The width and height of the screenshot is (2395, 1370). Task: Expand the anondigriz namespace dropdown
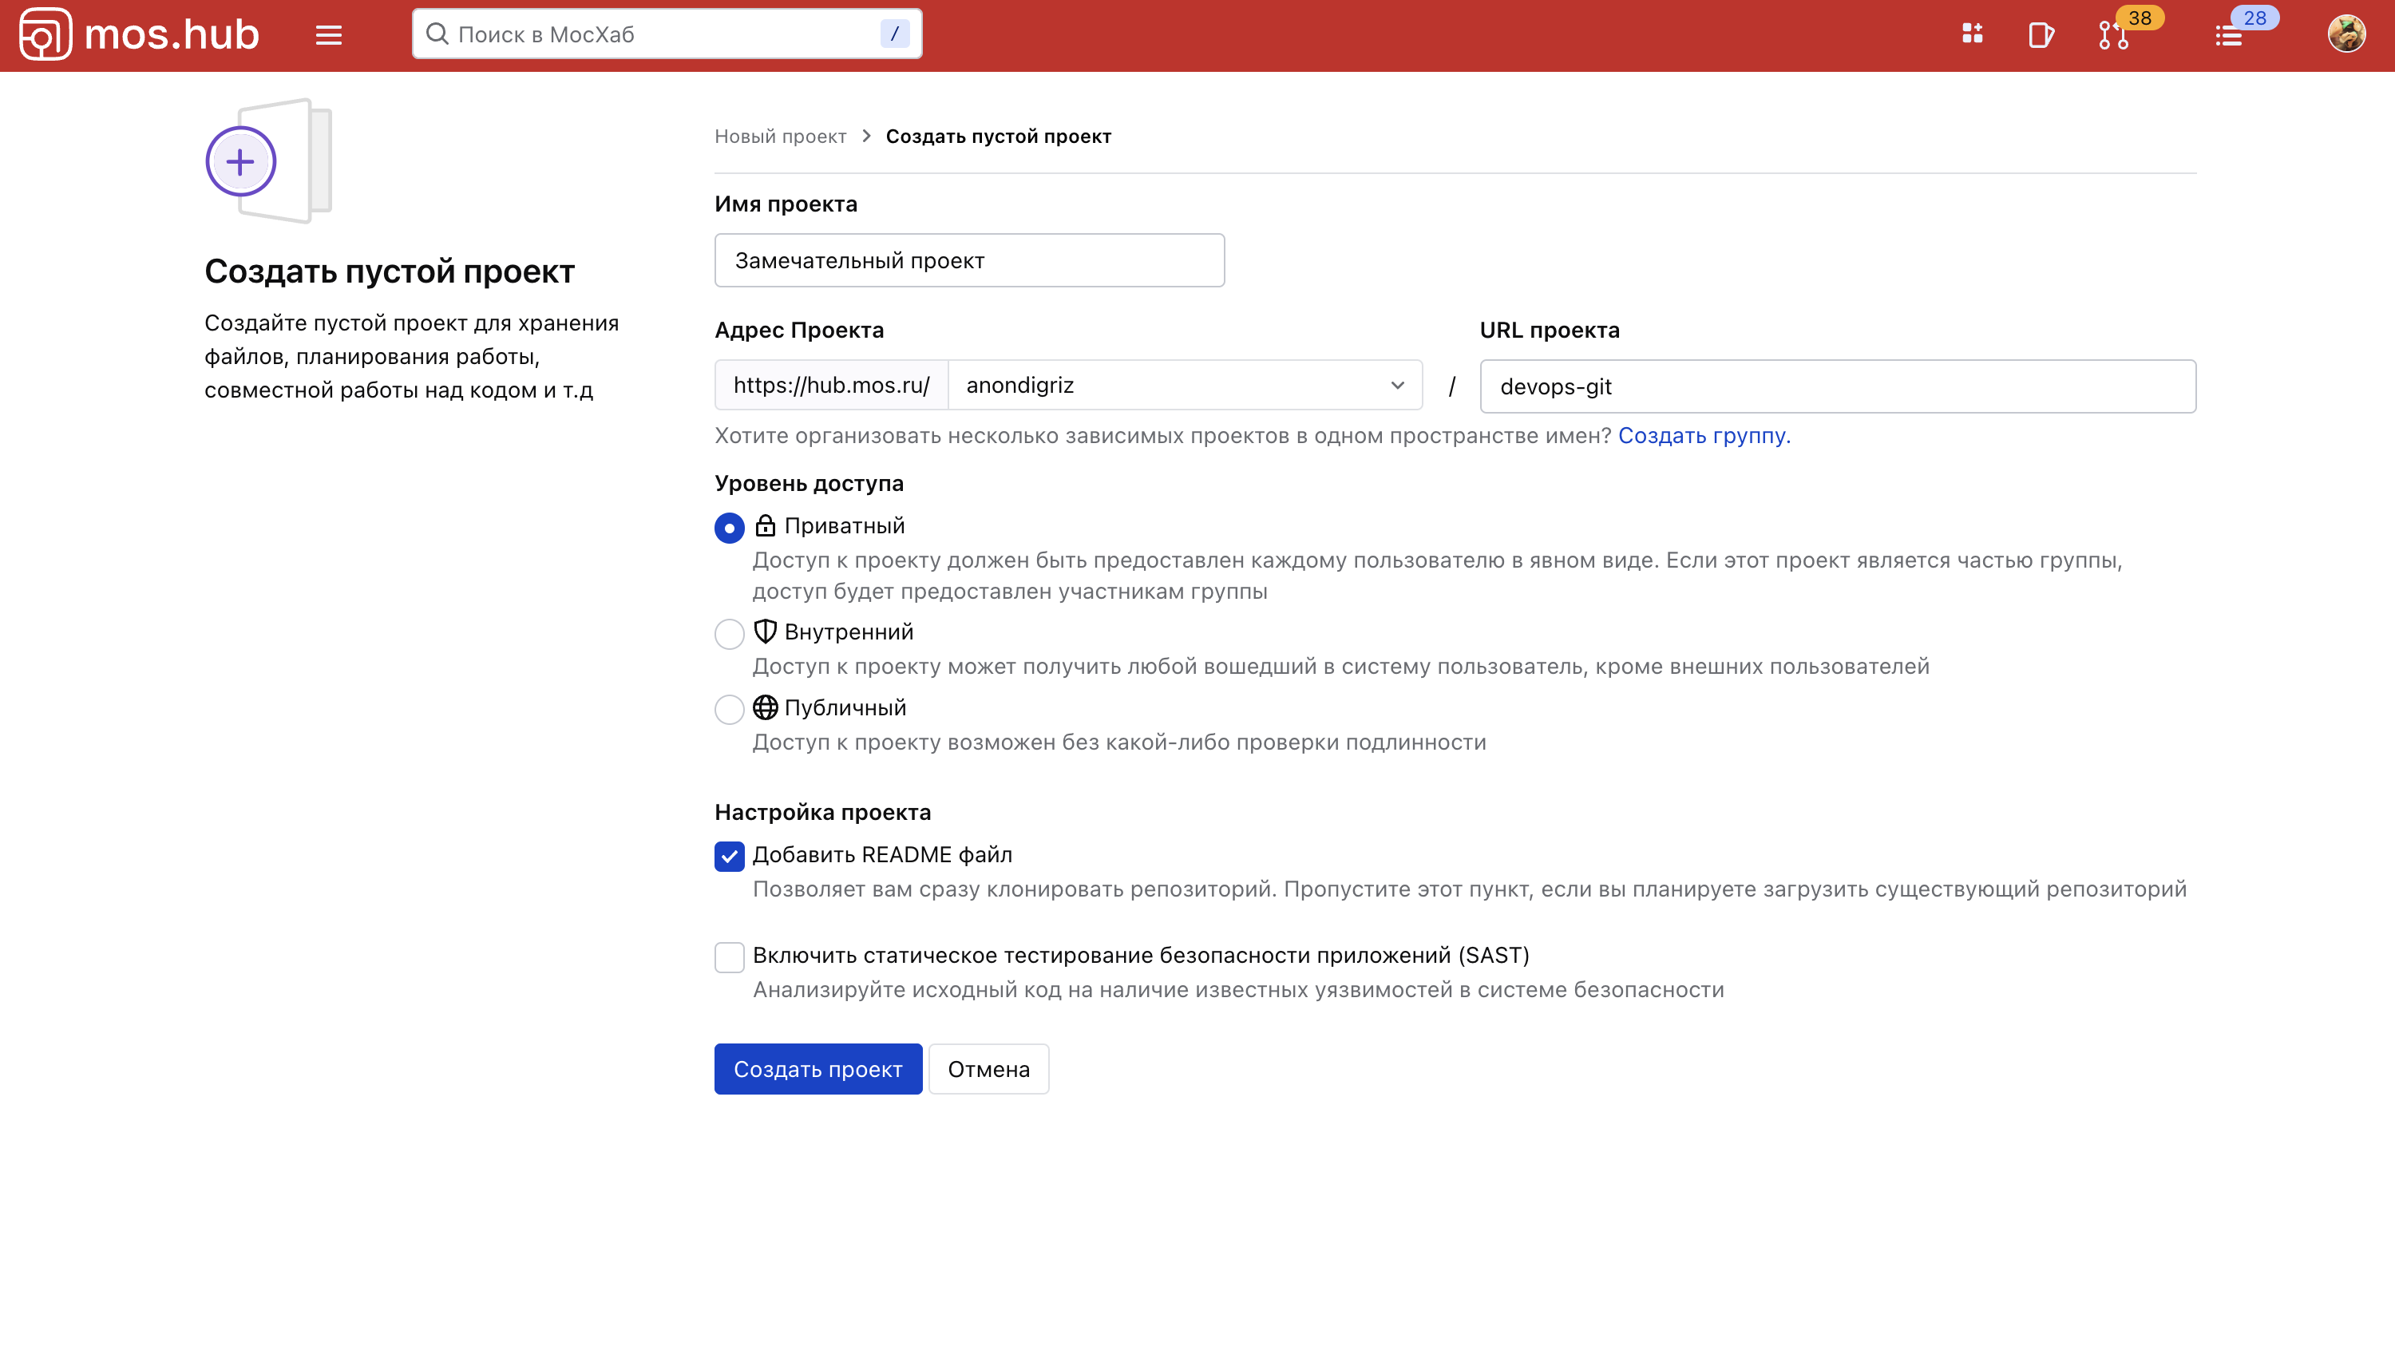pos(1185,386)
